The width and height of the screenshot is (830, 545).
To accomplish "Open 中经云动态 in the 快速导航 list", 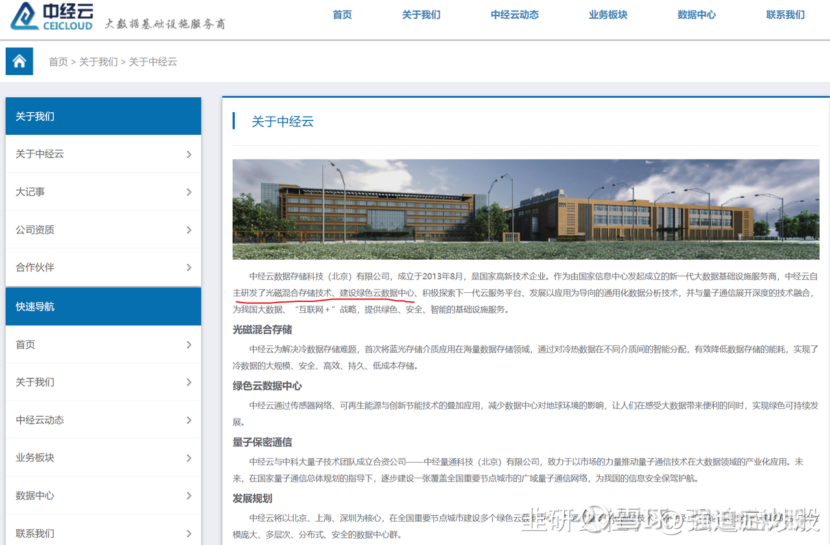I will [103, 420].
